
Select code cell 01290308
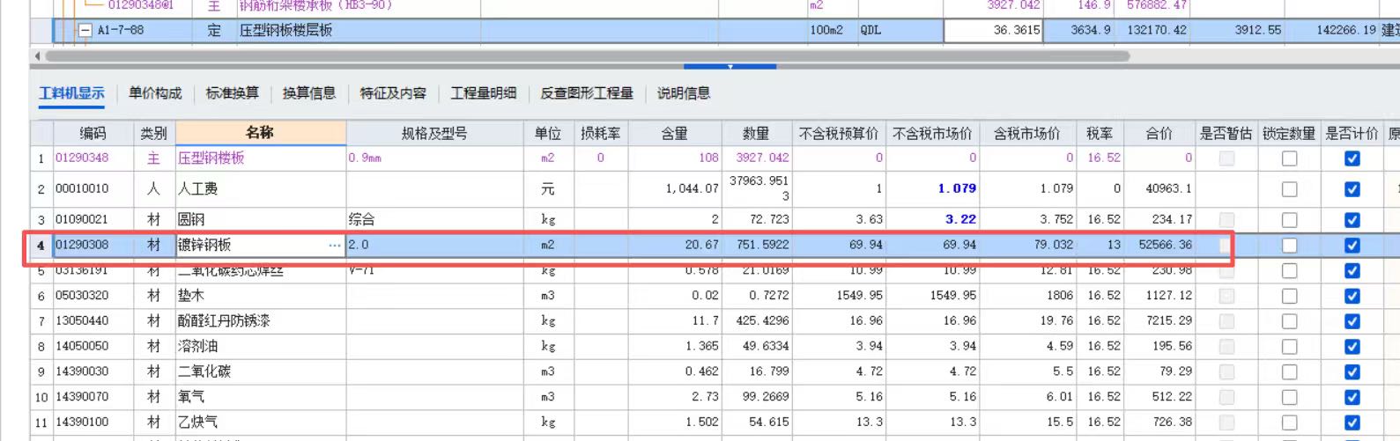coord(93,245)
